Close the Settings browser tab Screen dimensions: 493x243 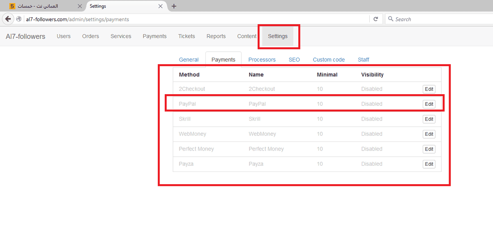[161, 6]
